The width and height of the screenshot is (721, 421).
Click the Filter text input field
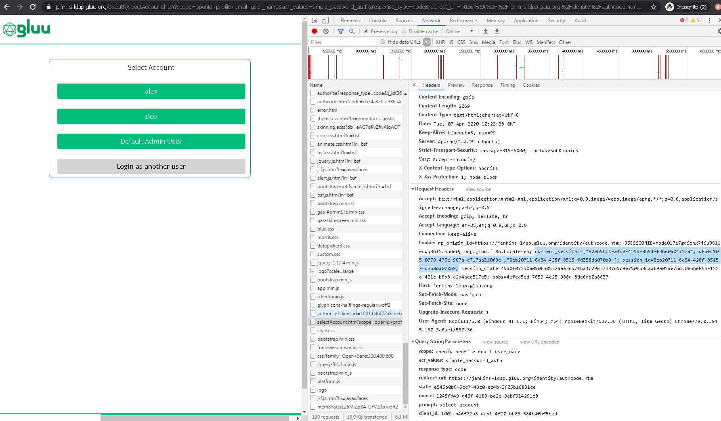[342, 42]
